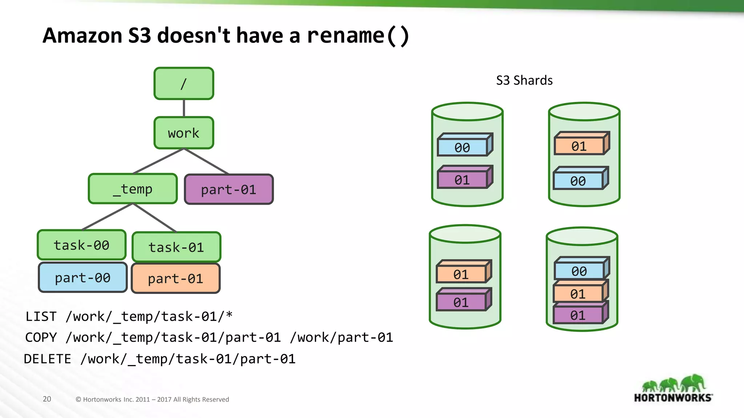Click the orange "part-01" file box
This screenshot has height=418, width=744.
[x=176, y=279]
